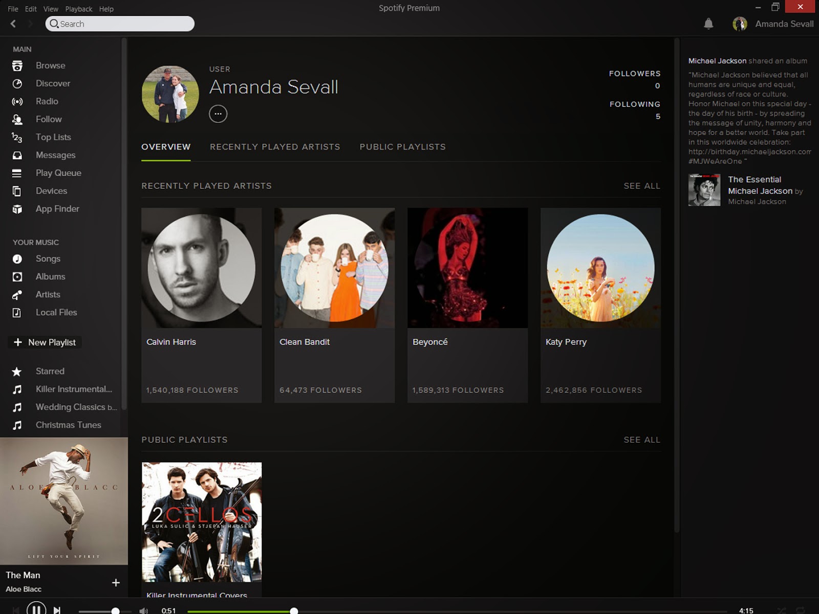Open the Help menu
Image resolution: width=819 pixels, height=614 pixels.
click(106, 9)
